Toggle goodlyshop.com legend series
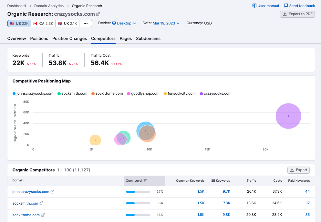321x222 pixels. pos(143,93)
